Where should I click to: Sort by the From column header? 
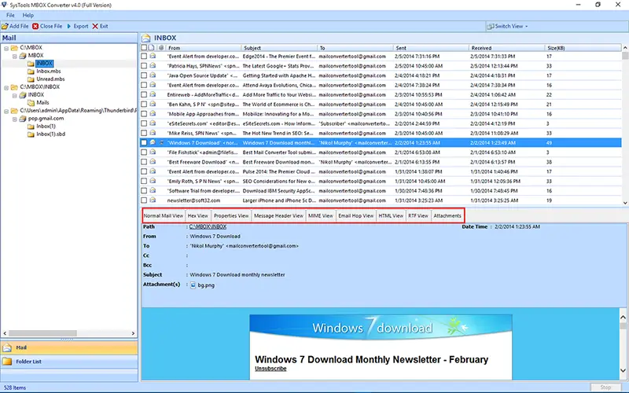click(204, 48)
